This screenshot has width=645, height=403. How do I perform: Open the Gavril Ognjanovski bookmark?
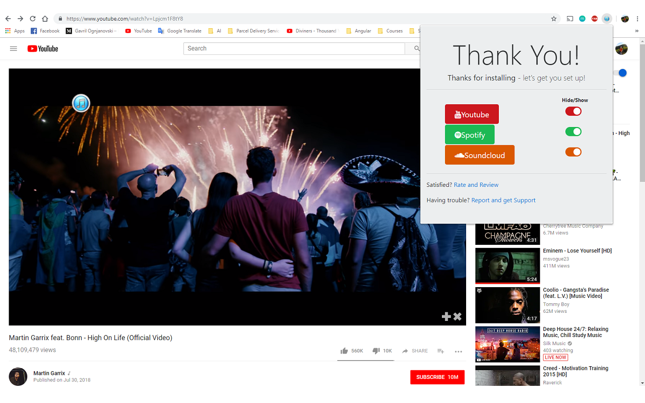click(91, 31)
